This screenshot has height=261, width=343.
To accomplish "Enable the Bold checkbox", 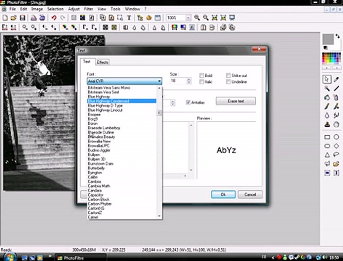I will pos(201,75).
